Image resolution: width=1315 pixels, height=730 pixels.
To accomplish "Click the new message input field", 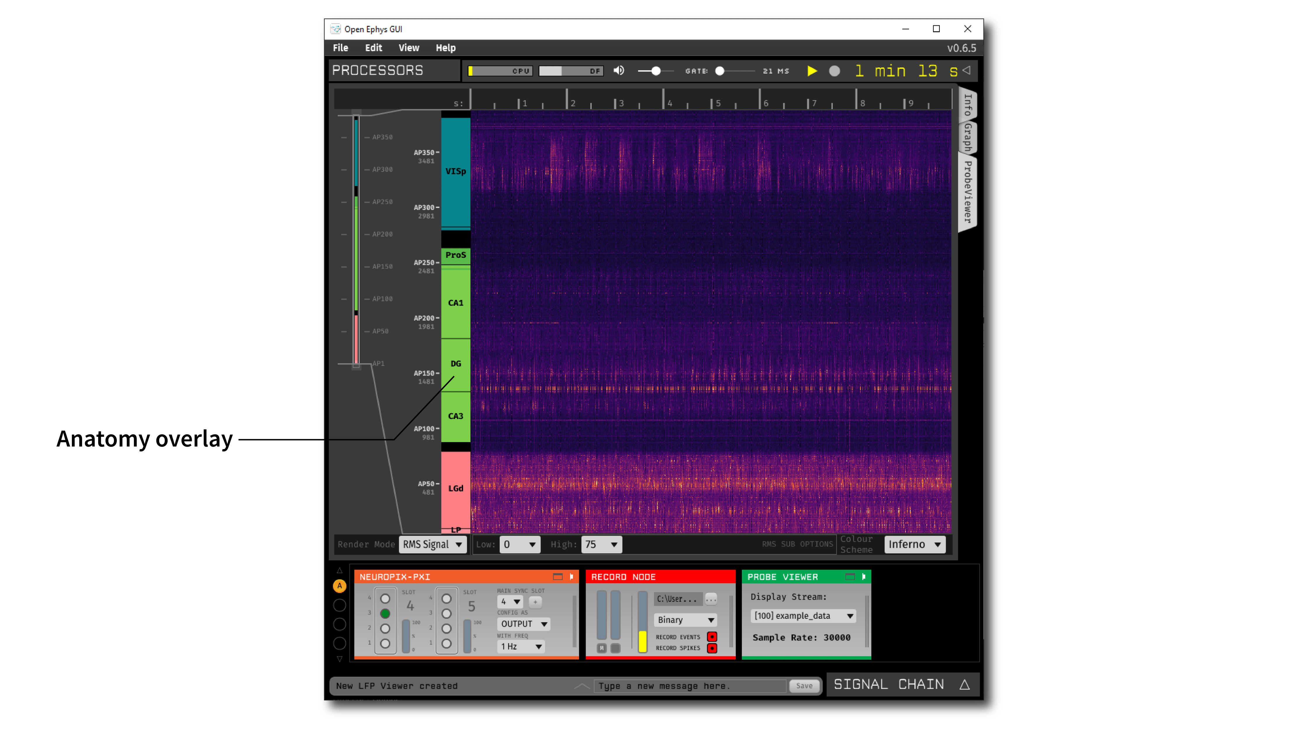I will click(689, 686).
